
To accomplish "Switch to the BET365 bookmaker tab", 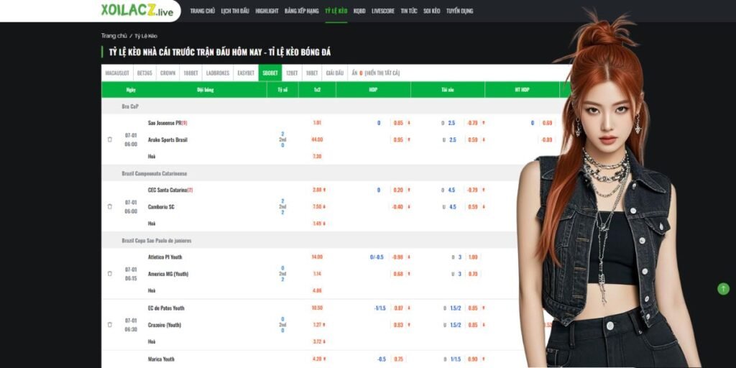I will [x=144, y=73].
